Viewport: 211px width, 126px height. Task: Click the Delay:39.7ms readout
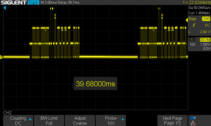69,2
